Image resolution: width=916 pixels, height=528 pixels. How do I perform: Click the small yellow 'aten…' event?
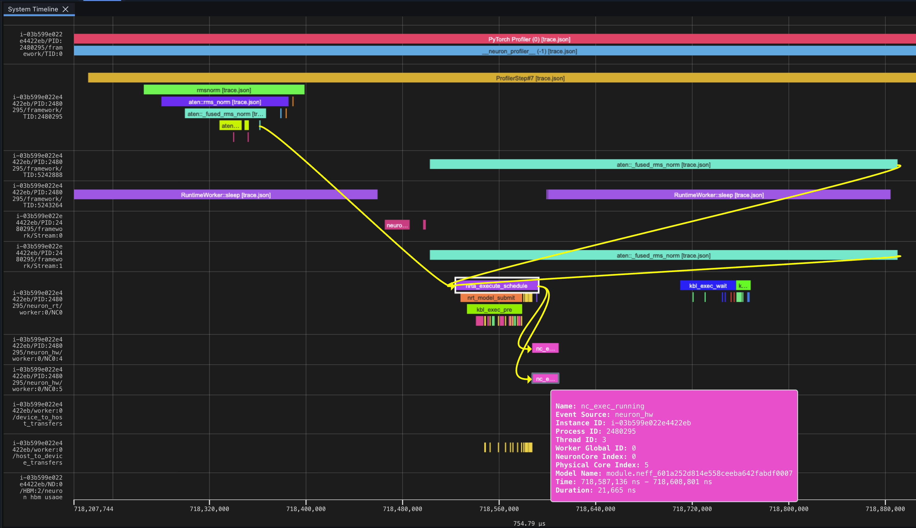pyautogui.click(x=231, y=126)
